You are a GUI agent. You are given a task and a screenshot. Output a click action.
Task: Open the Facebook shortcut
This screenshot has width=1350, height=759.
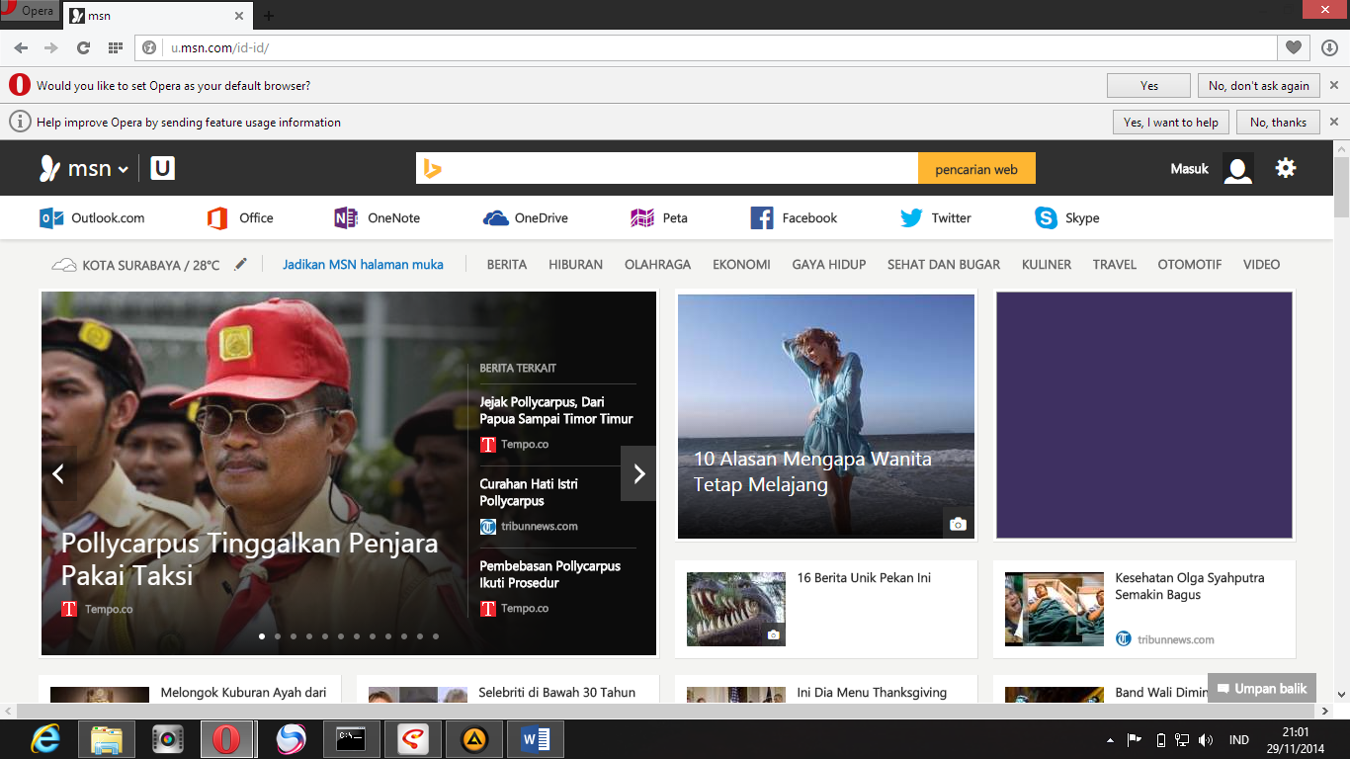[x=794, y=218]
